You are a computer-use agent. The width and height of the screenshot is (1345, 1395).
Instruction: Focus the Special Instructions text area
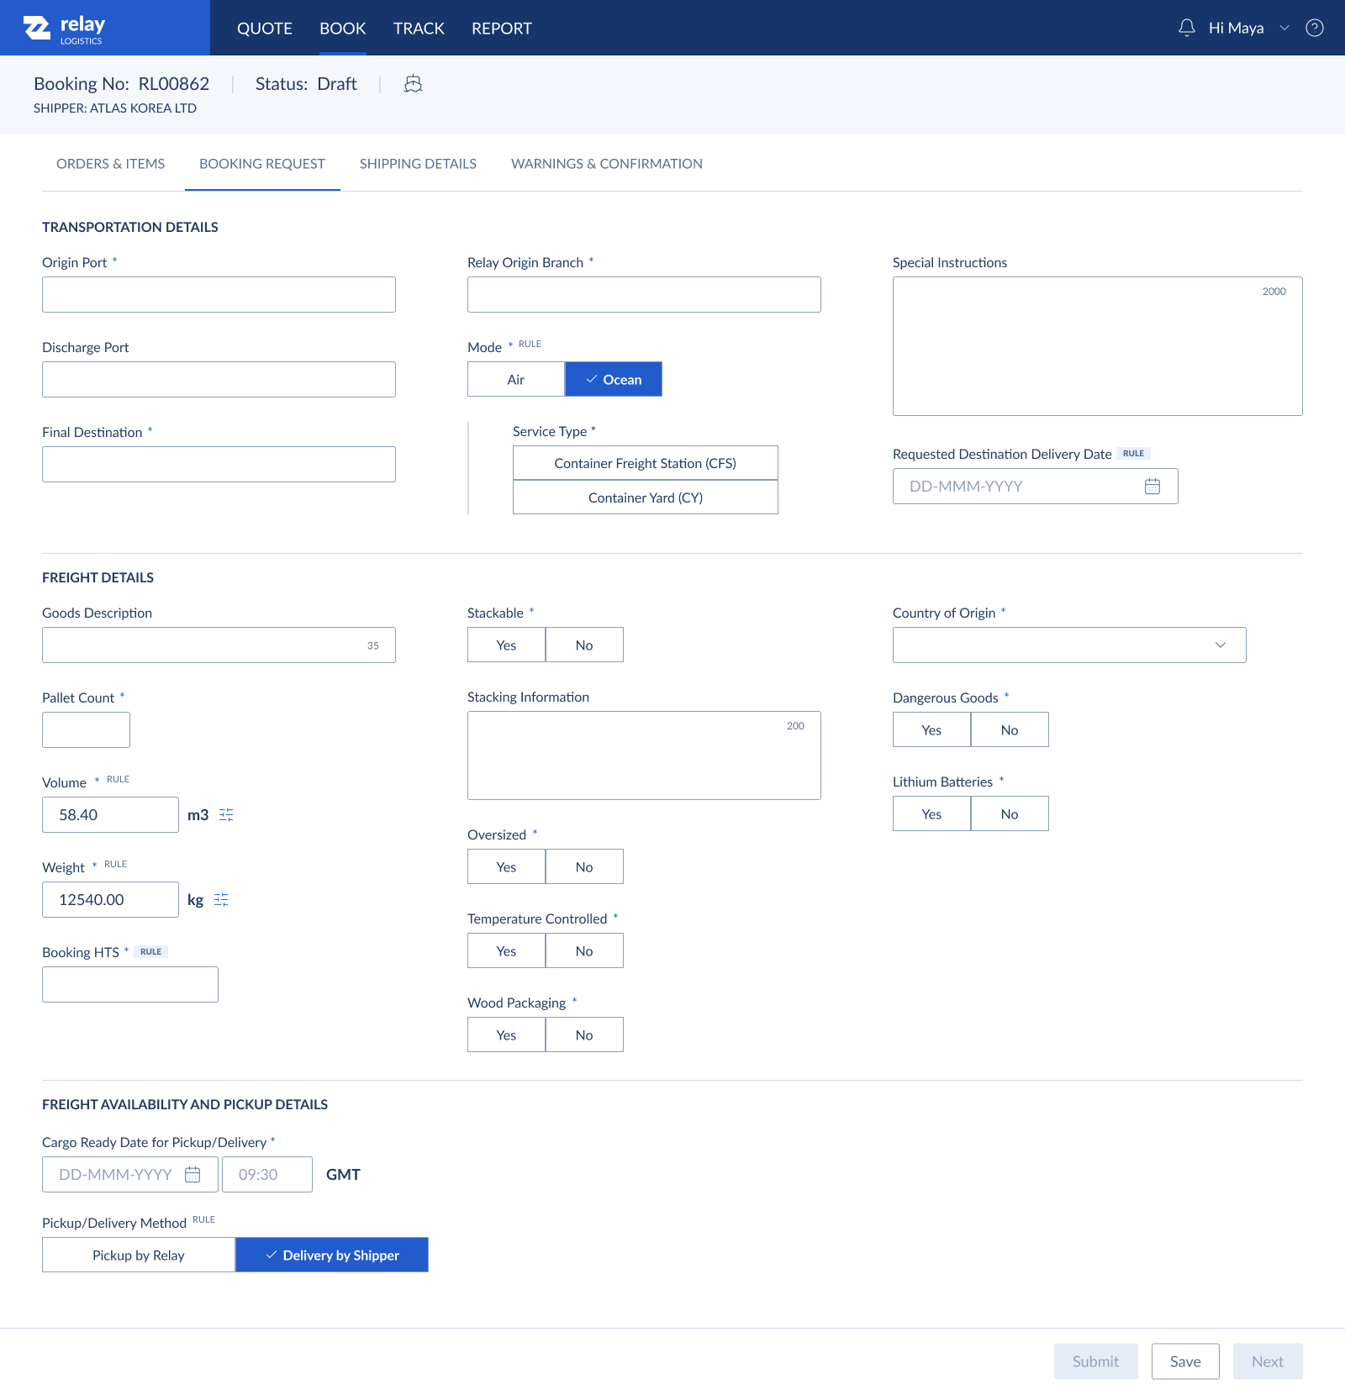pyautogui.click(x=1098, y=346)
